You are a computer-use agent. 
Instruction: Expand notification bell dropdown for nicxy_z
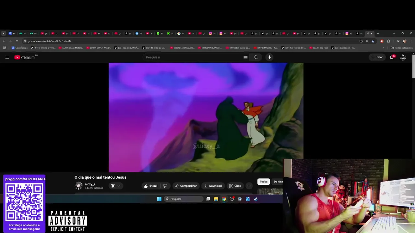coord(119,186)
